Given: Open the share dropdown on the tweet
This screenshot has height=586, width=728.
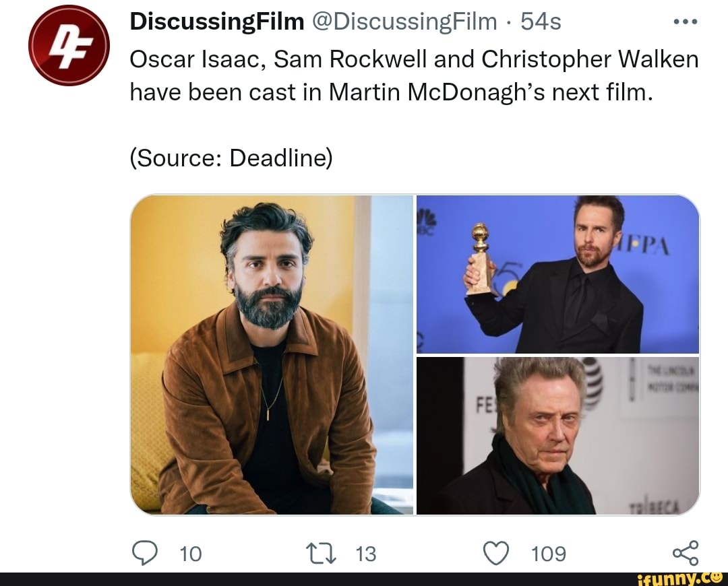Looking at the screenshot, I should point(686,554).
